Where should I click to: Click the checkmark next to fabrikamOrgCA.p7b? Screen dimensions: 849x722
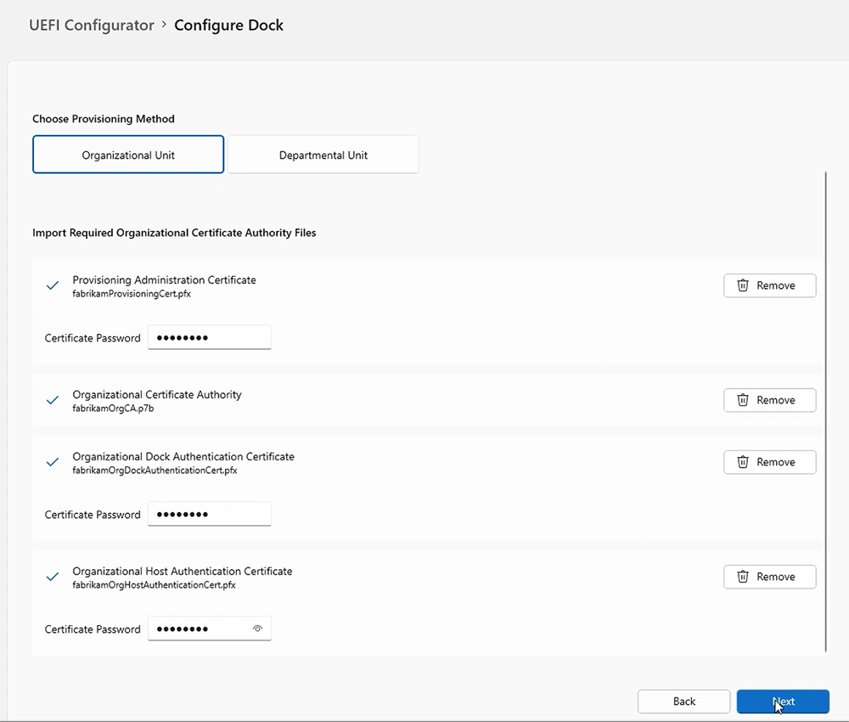click(52, 400)
